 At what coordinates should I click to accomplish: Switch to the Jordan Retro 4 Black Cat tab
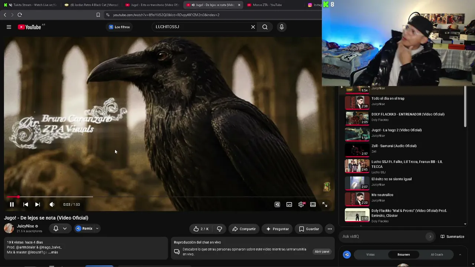pos(91,5)
